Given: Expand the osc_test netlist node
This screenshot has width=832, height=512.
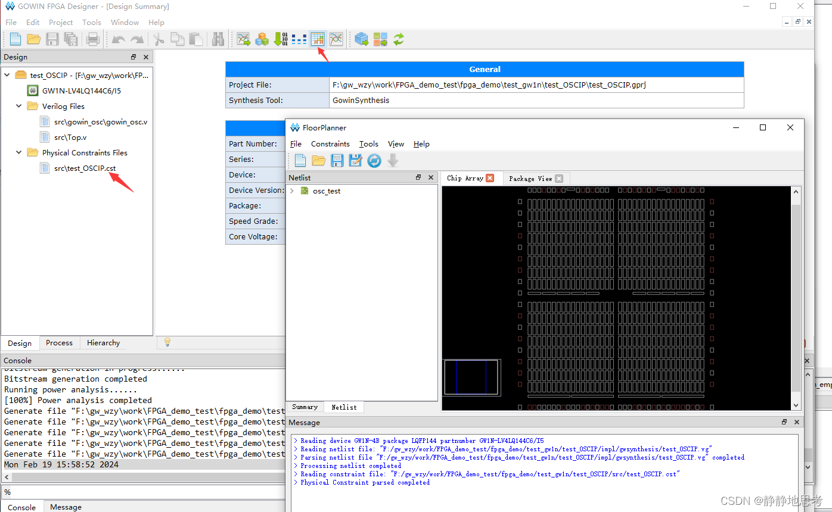Looking at the screenshot, I should [292, 191].
